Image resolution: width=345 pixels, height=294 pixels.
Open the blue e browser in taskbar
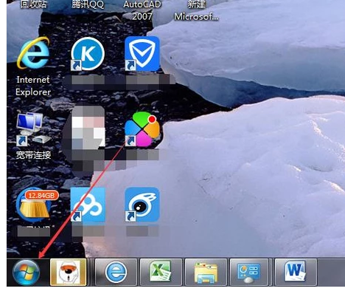tap(116, 272)
